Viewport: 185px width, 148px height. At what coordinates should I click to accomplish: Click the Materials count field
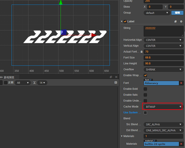point(164,136)
